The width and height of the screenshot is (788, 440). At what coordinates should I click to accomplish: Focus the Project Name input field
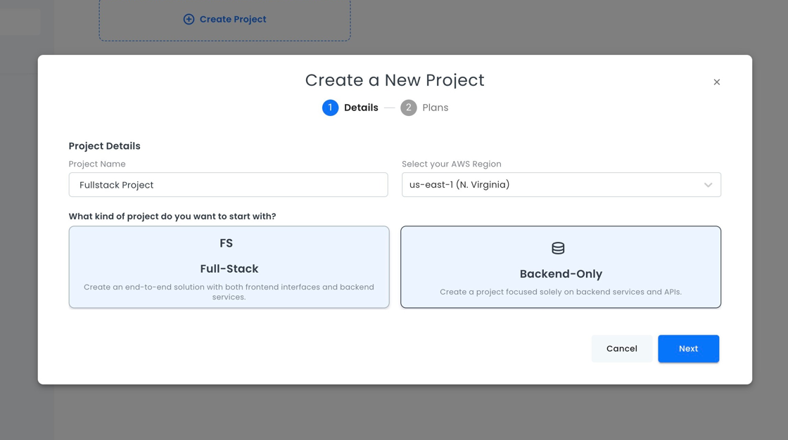pos(228,185)
